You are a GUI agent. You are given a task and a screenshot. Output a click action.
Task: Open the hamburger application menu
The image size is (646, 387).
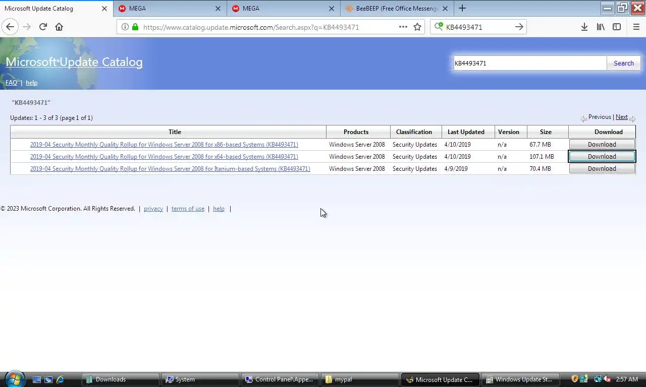point(636,27)
